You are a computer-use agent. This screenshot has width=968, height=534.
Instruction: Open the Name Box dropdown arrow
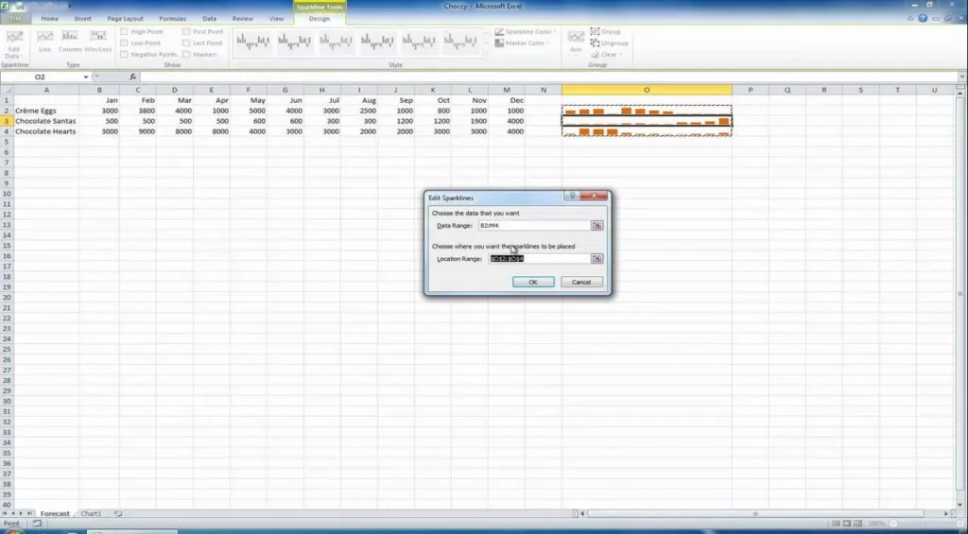86,78
